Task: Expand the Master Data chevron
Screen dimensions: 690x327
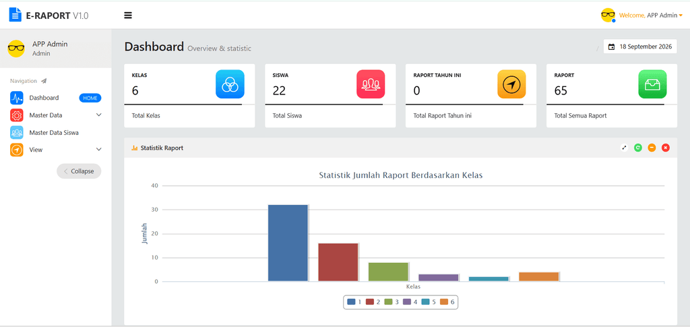Action: click(98, 115)
